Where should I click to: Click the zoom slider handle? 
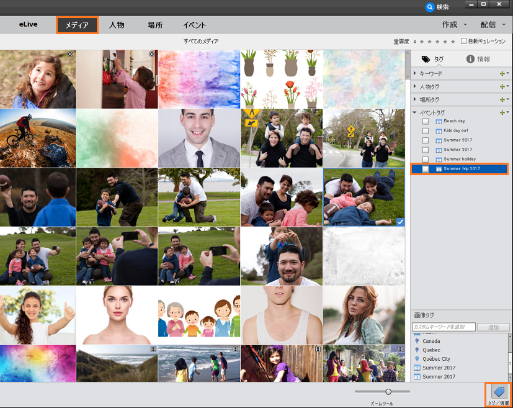click(388, 391)
